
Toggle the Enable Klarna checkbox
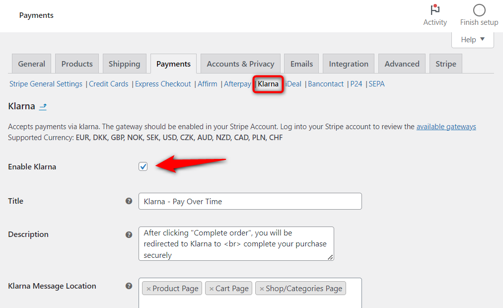click(x=143, y=166)
